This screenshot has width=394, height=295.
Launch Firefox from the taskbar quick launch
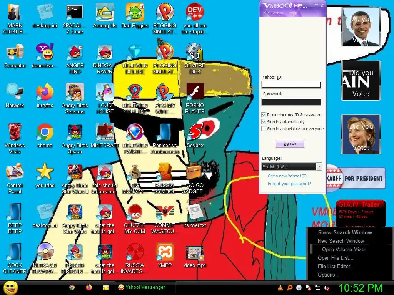[89, 287]
